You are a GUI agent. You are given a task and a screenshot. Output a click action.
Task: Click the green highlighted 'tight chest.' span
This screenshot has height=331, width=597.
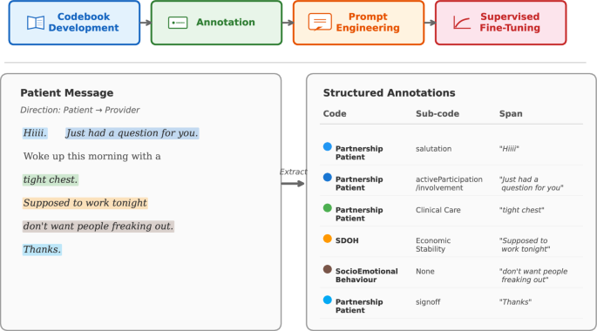coord(51,179)
